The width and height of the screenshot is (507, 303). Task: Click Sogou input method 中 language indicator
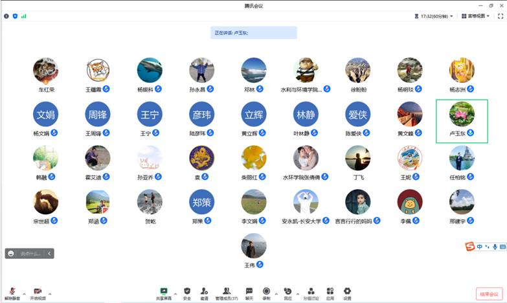point(480,247)
